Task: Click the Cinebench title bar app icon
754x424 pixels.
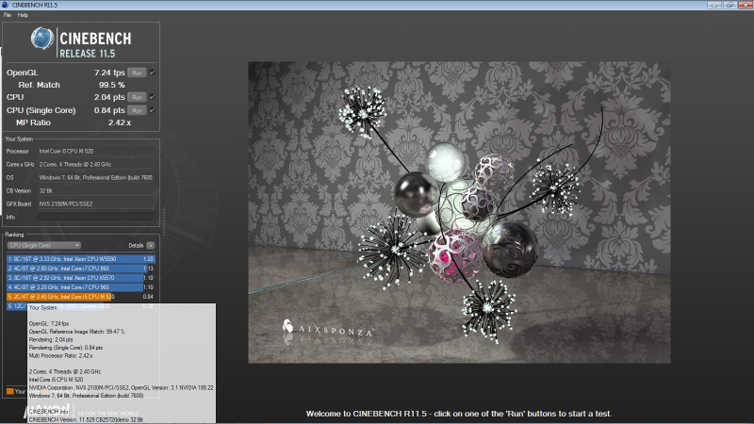Action: tap(5, 5)
